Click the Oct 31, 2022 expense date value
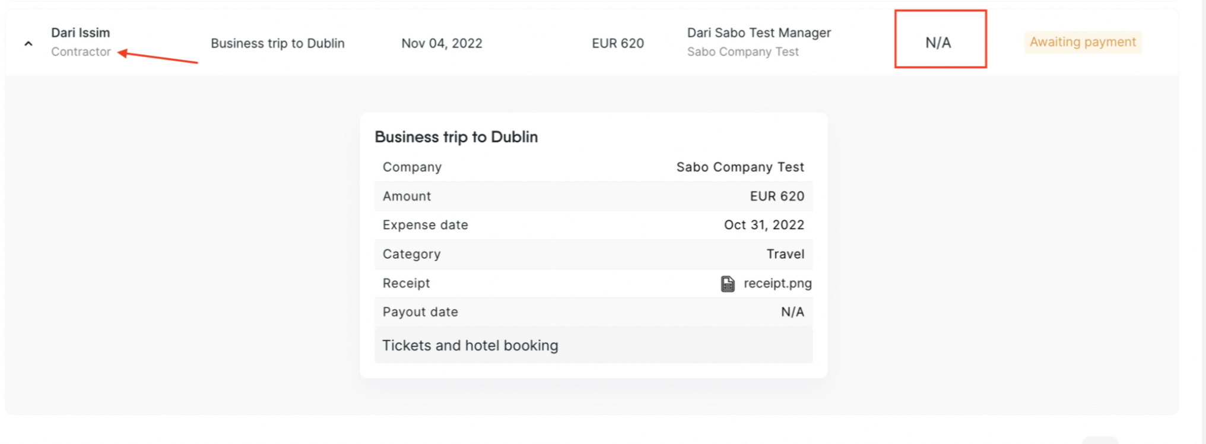Screen dimensions: 1206x444 764,225
